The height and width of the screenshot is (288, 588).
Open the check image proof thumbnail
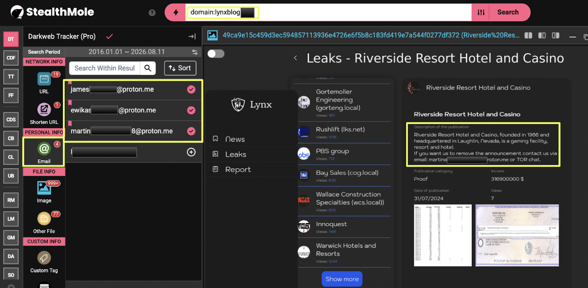tap(517, 235)
